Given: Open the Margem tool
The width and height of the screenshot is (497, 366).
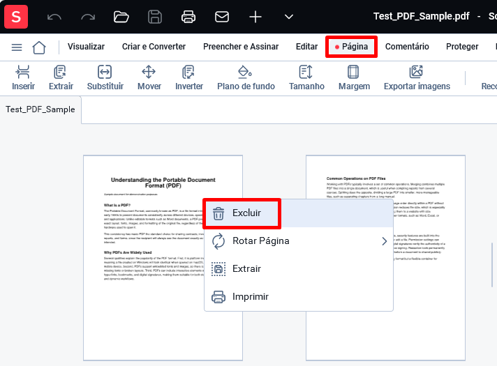Looking at the screenshot, I should point(354,78).
